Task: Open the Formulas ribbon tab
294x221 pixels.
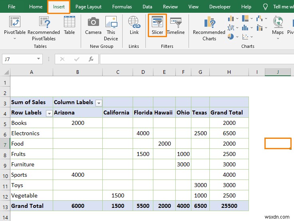Action: [122, 7]
